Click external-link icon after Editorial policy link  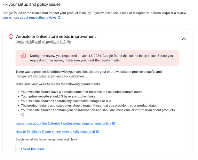(x=114, y=124)
